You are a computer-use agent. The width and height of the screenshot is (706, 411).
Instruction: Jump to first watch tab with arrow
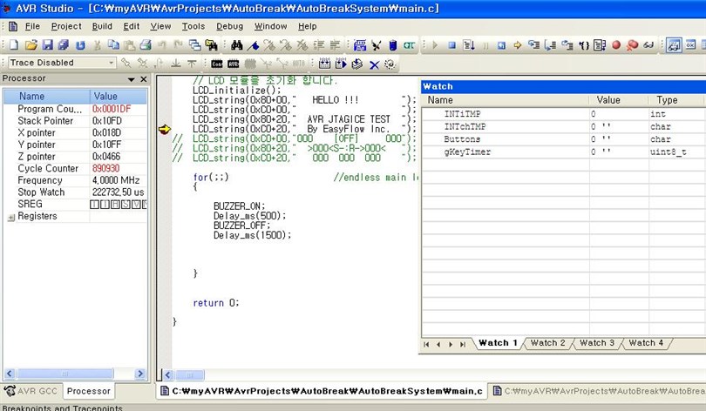tap(426, 345)
